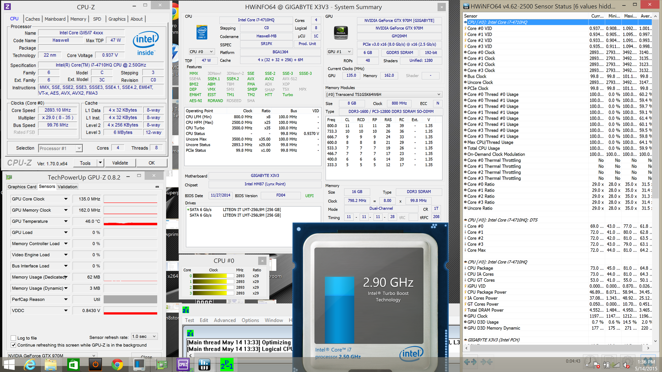Click the GPU-Z screenshot camera icon
Viewport: 662px width, 372px height.
click(157, 187)
